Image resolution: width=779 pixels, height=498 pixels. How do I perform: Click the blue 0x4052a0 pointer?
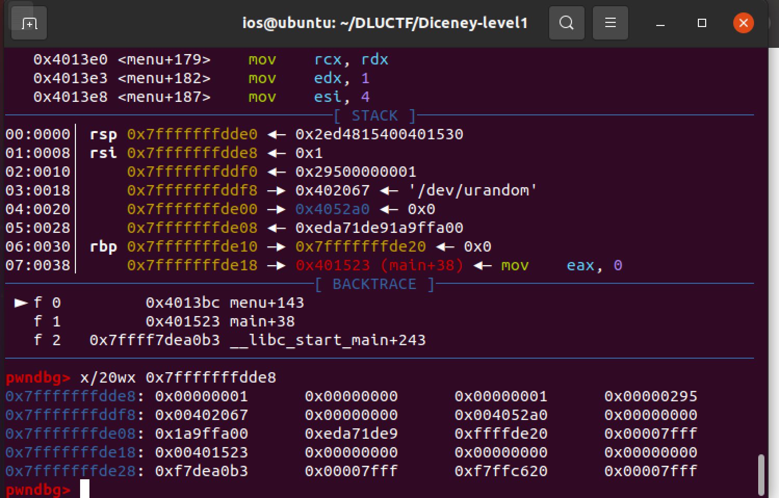click(332, 209)
